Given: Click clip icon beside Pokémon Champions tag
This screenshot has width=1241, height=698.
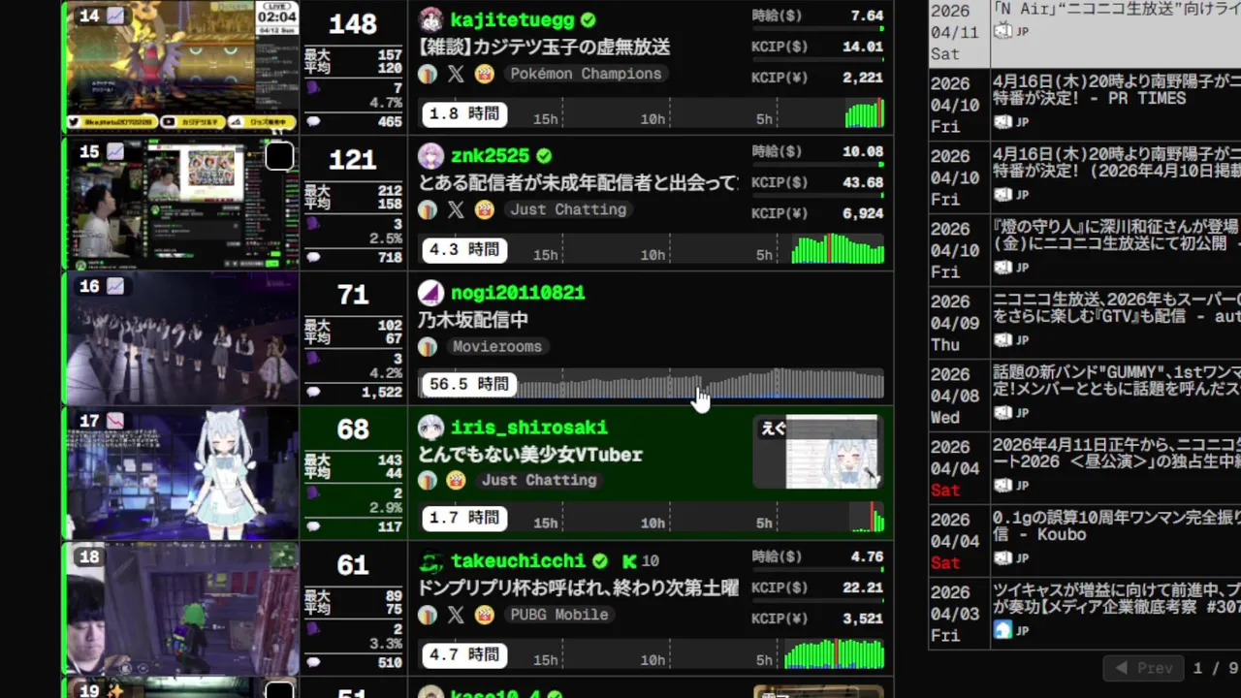Looking at the screenshot, I should coord(485,74).
